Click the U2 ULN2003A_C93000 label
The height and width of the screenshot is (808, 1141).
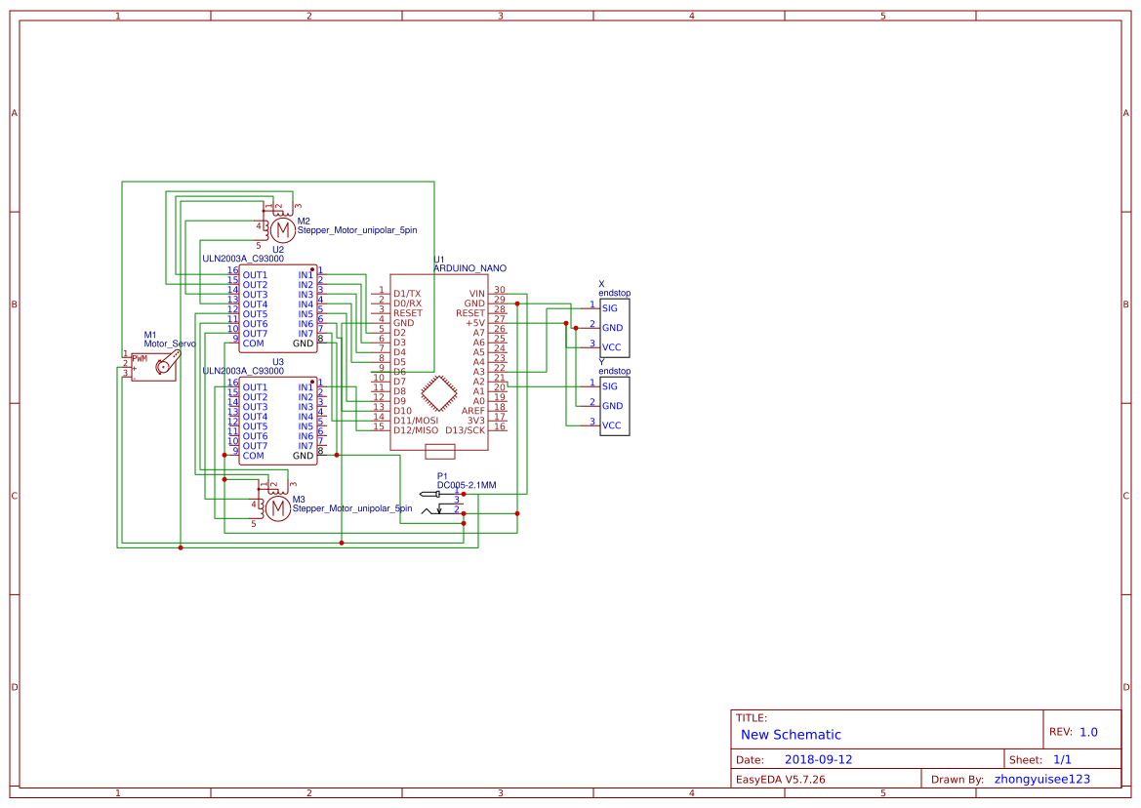(x=243, y=259)
